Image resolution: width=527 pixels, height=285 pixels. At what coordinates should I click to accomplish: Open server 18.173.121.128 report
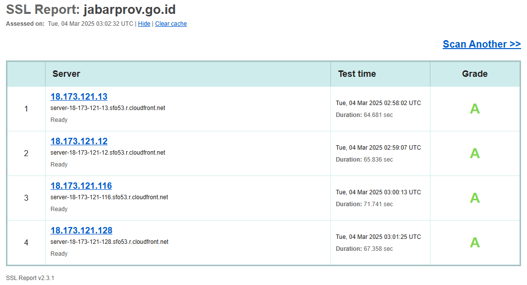click(x=81, y=230)
